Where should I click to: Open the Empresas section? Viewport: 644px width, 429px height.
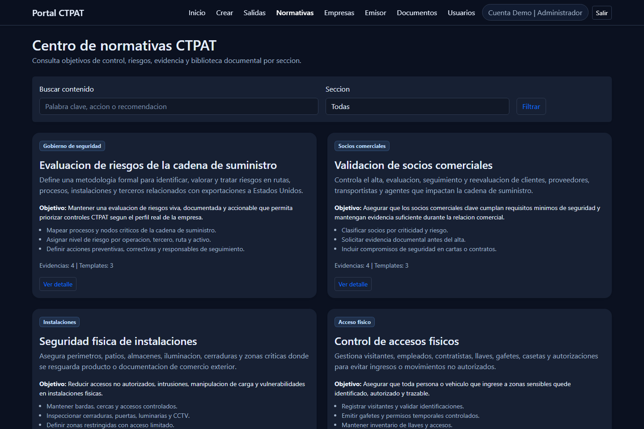click(x=339, y=13)
